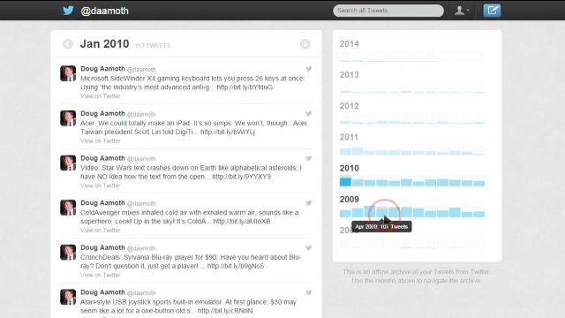The height and width of the screenshot is (318, 565).
Task: Click bird icon on ColdAvenger tweet
Action: click(309, 202)
